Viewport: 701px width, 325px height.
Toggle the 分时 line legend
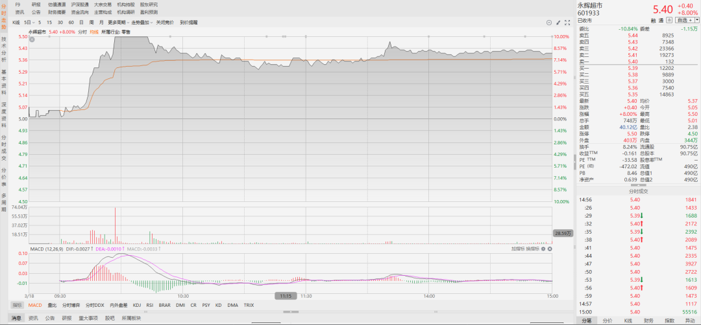coord(82,32)
